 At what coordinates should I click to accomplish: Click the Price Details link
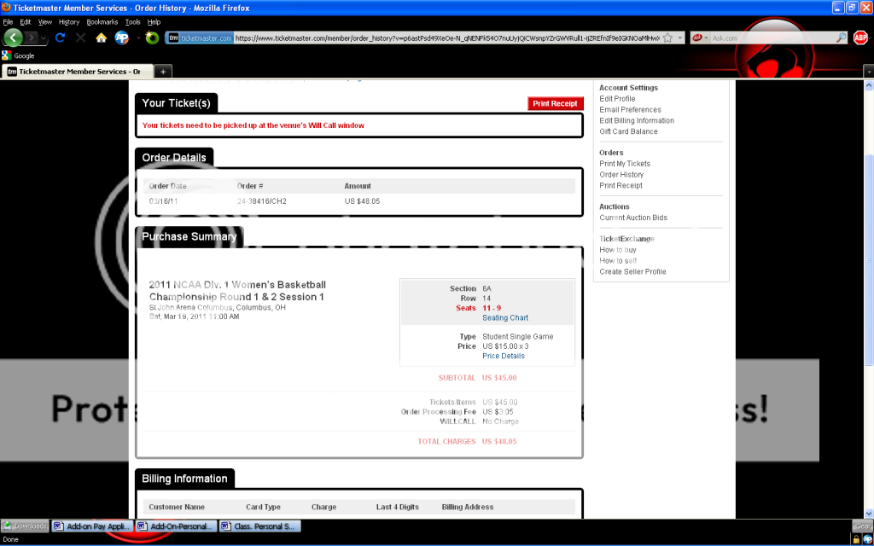504,356
